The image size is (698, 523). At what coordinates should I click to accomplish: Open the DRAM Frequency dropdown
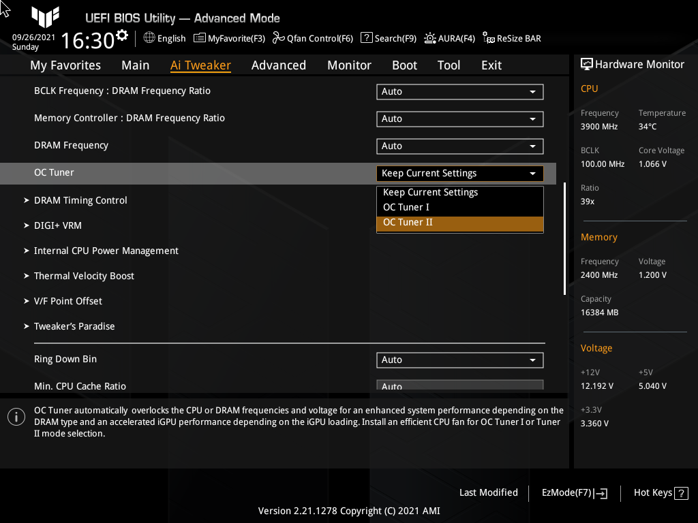pos(460,146)
